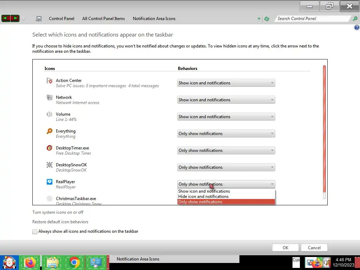Click the Action Center flag icon

tap(49, 81)
